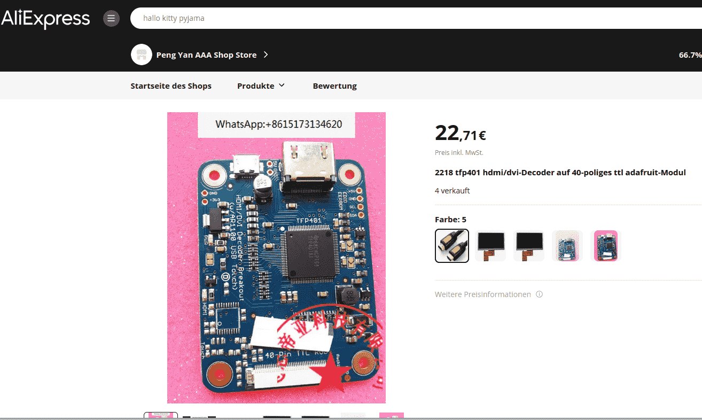Select the pink gallery thumbnail at the far right
This screenshot has width=702, height=420.
[392, 415]
